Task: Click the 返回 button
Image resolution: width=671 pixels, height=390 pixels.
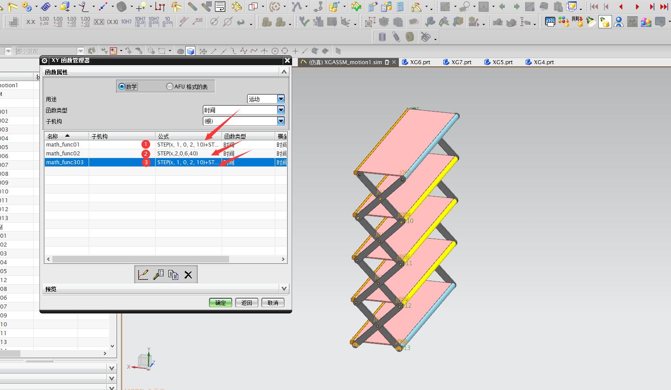Action: 246,303
